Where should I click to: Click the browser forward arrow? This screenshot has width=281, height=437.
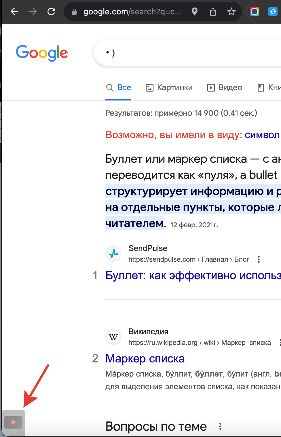[33, 12]
